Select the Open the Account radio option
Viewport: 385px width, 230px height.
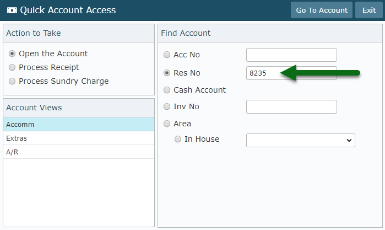(x=12, y=54)
